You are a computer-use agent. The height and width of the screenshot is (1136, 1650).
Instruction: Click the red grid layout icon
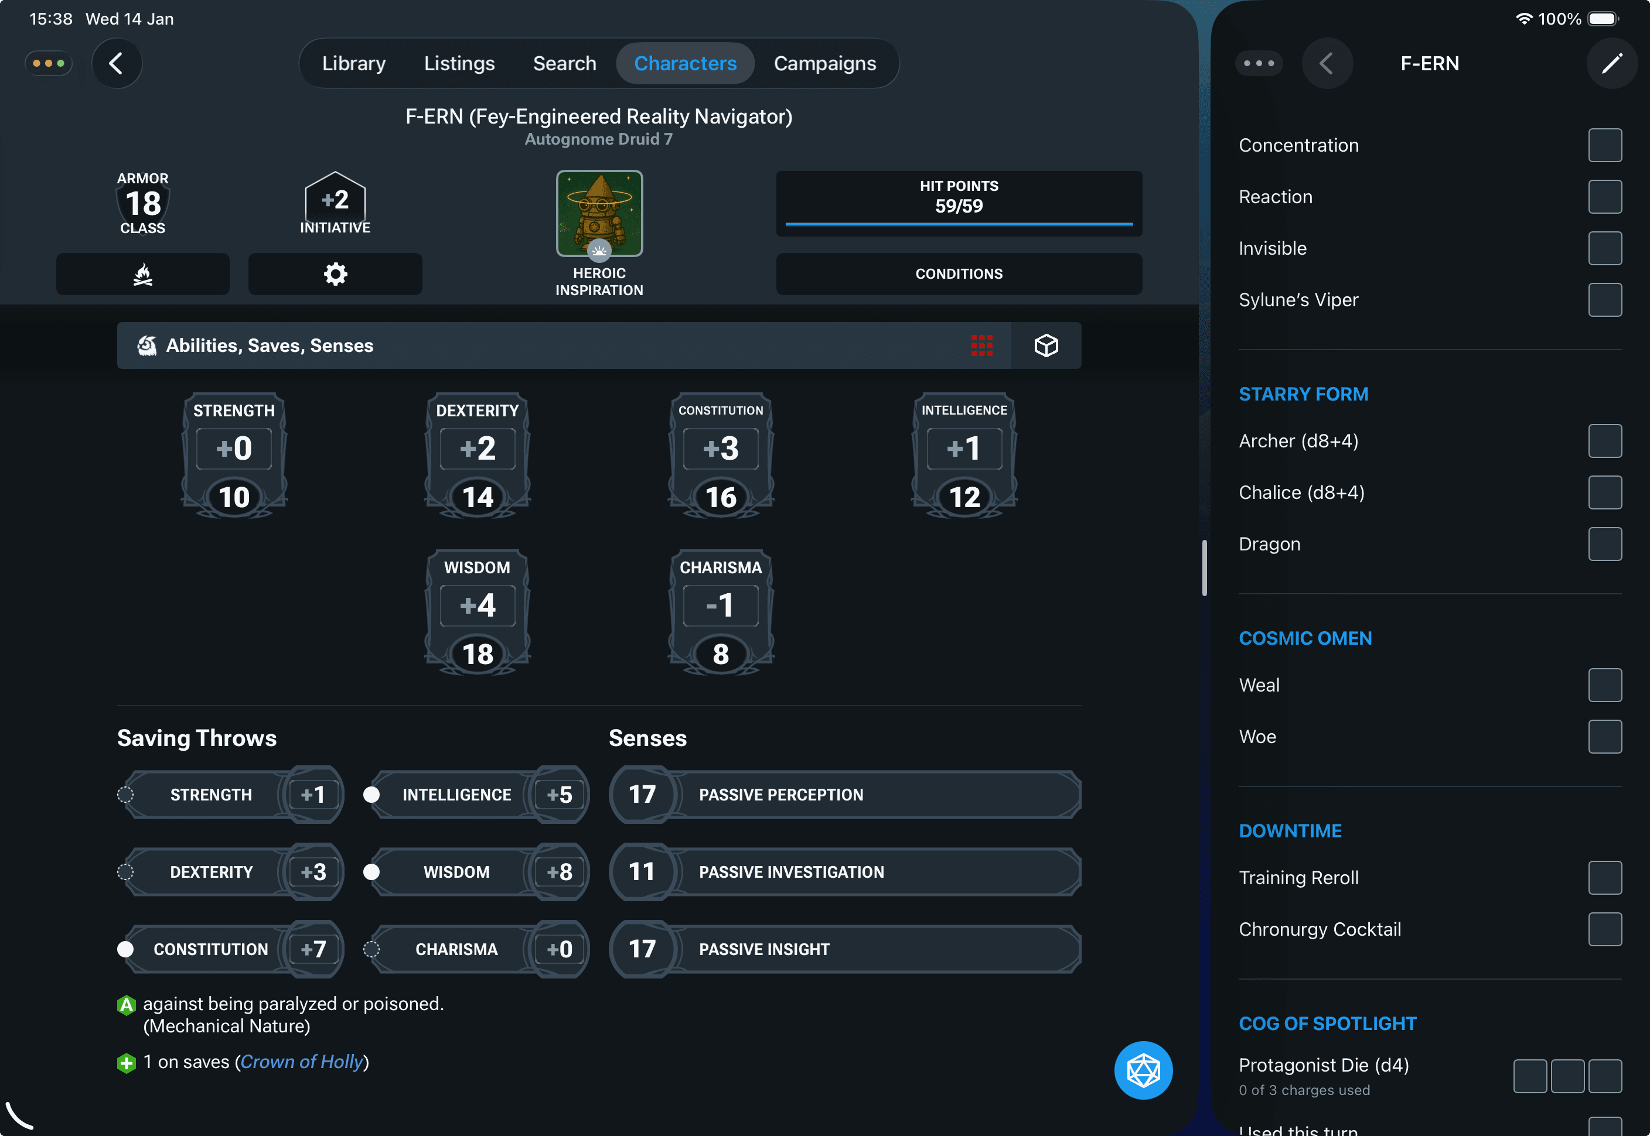(981, 345)
